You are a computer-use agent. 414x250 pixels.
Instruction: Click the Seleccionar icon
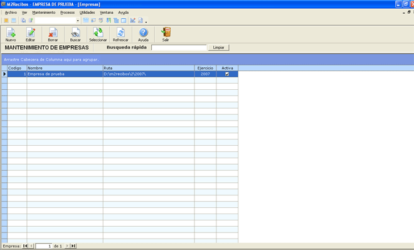click(x=98, y=33)
